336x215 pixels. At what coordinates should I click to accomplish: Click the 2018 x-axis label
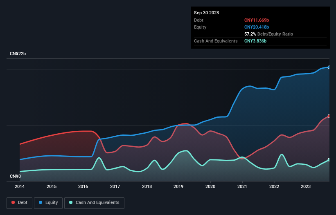pos(147,186)
